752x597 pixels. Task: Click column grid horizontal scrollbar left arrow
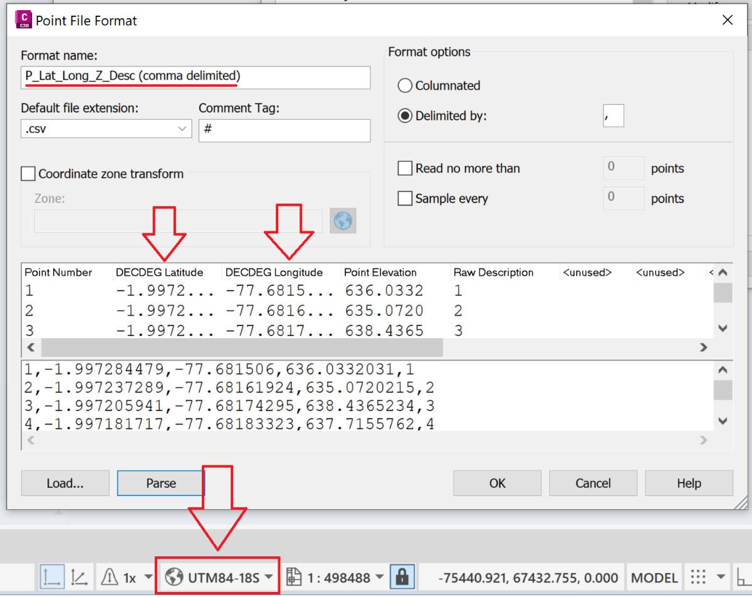[x=31, y=347]
